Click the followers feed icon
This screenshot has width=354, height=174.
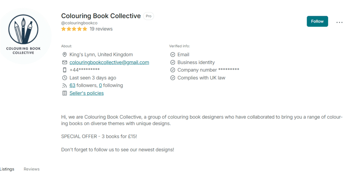coord(64,86)
